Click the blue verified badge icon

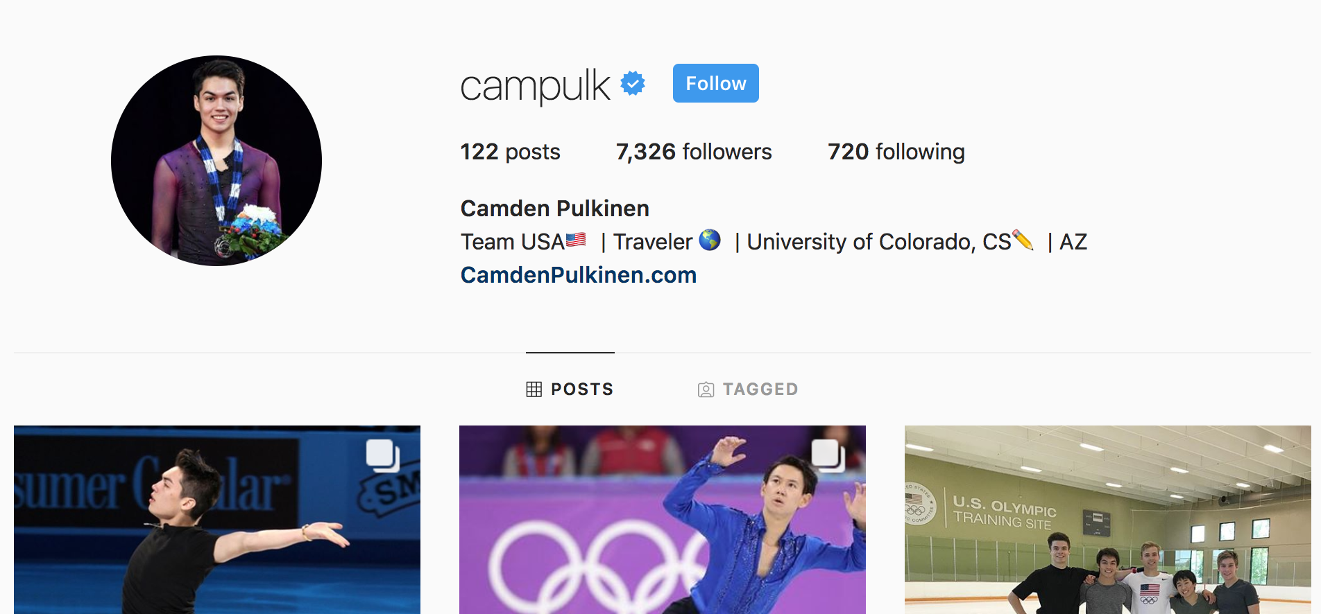[633, 83]
